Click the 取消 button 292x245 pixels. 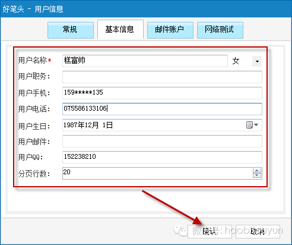pyautogui.click(x=258, y=231)
